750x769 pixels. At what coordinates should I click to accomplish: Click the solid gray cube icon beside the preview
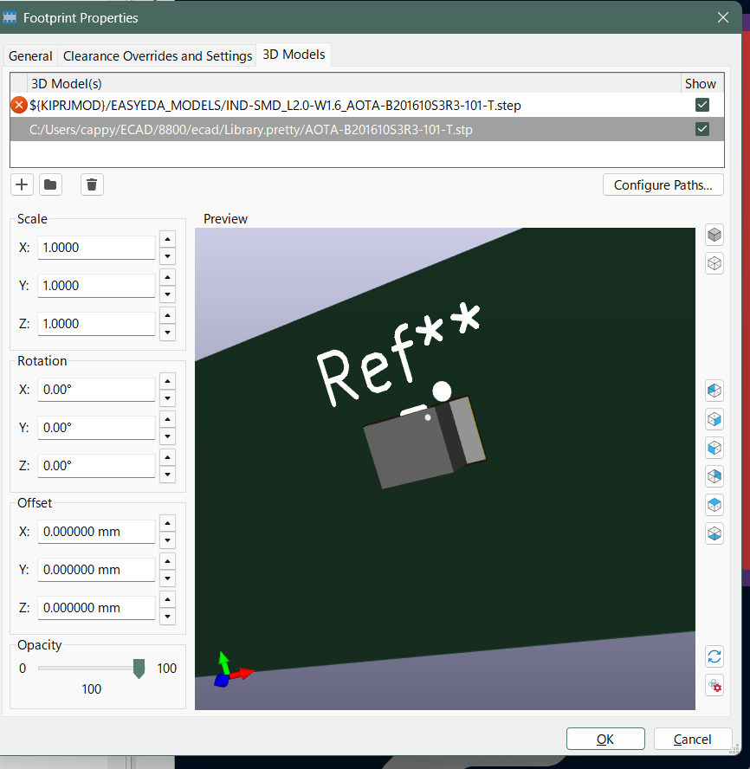714,235
